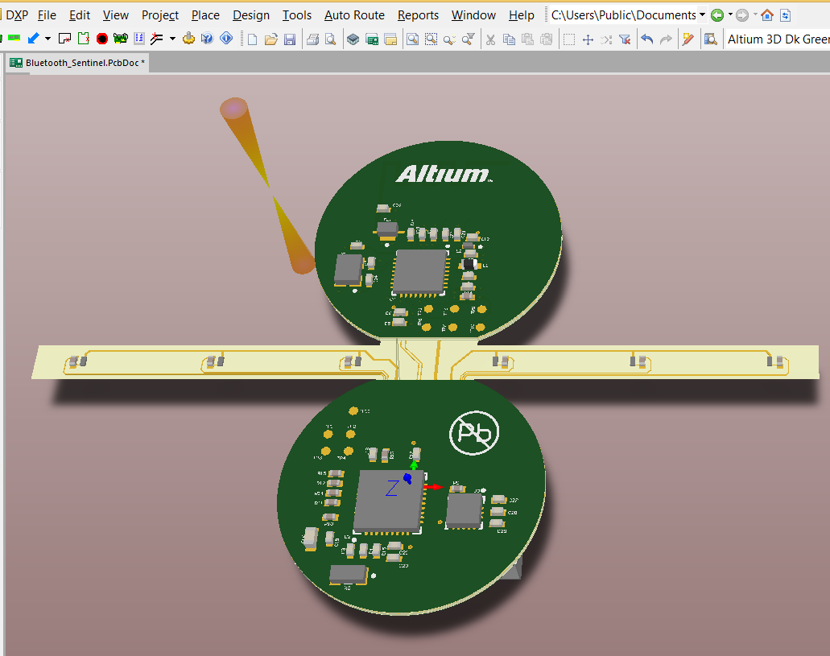Click the red circular pad icon
The height and width of the screenshot is (656, 830).
(x=102, y=39)
